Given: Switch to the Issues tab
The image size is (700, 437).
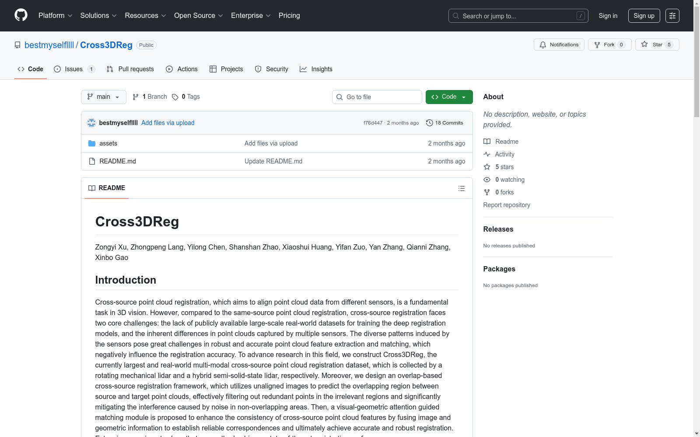Looking at the screenshot, I should pos(74,69).
